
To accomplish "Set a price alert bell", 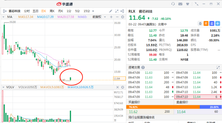I will pos(200,23).
